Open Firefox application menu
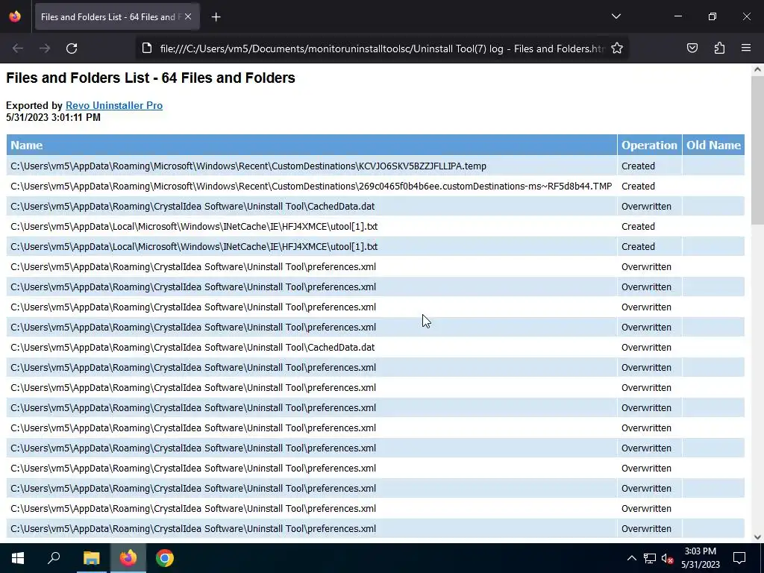 coord(746,48)
